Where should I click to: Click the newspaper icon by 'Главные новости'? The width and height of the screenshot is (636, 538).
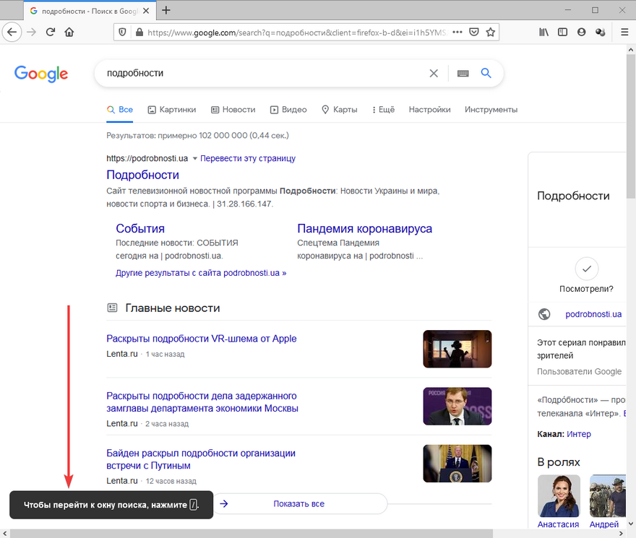[x=112, y=308]
